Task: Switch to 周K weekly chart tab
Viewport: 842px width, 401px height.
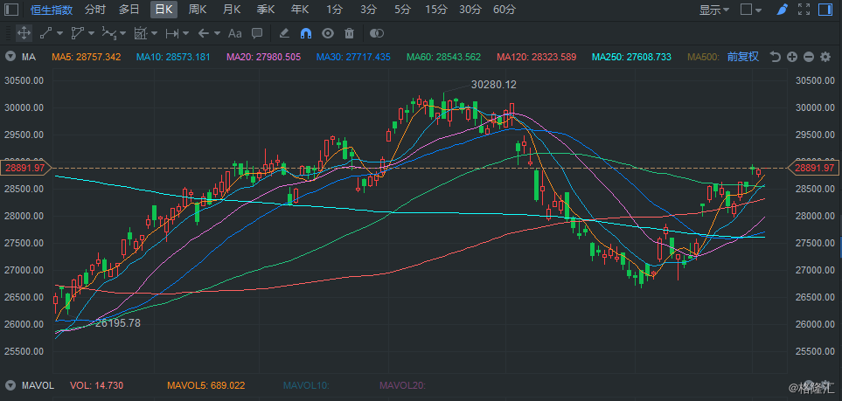Action: tap(198, 9)
